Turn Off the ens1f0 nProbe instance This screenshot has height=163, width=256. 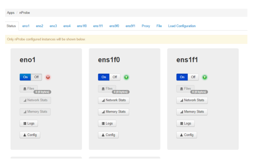[x=115, y=77]
